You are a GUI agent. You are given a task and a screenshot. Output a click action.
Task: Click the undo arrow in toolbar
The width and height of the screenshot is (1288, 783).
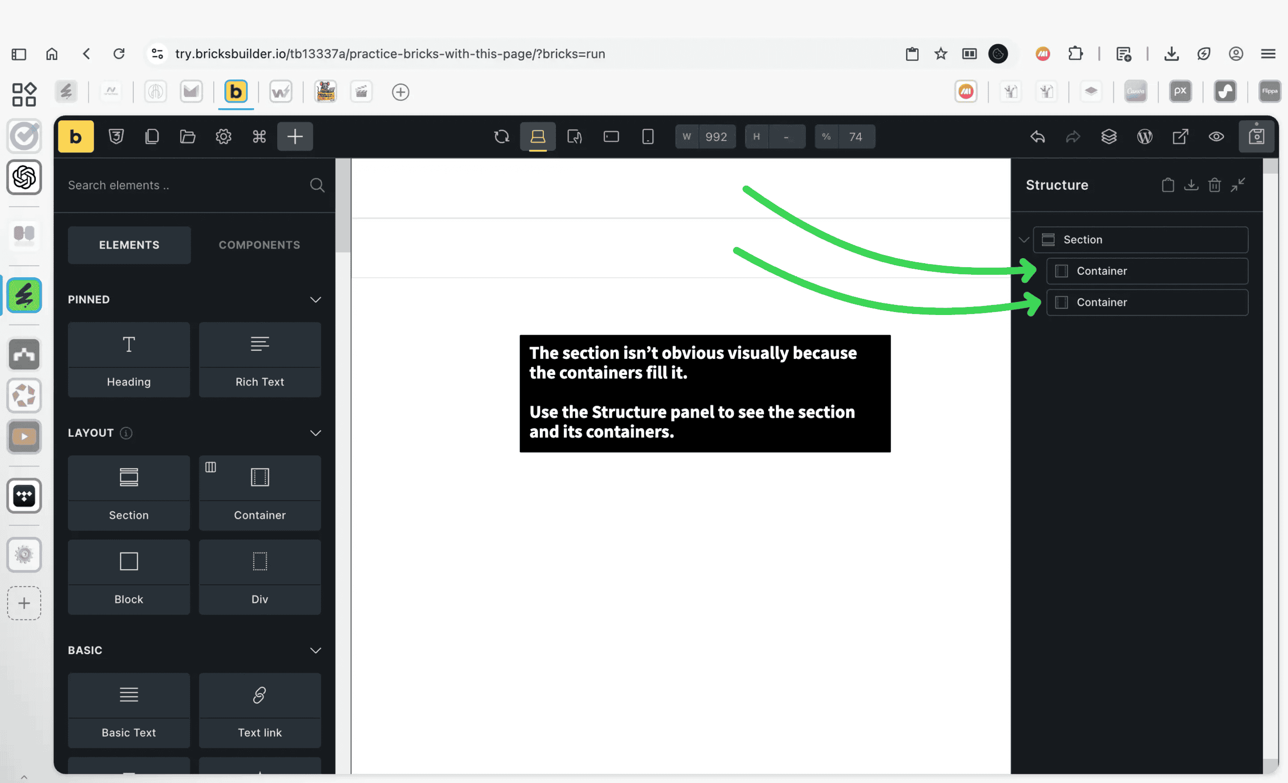[x=1037, y=137]
